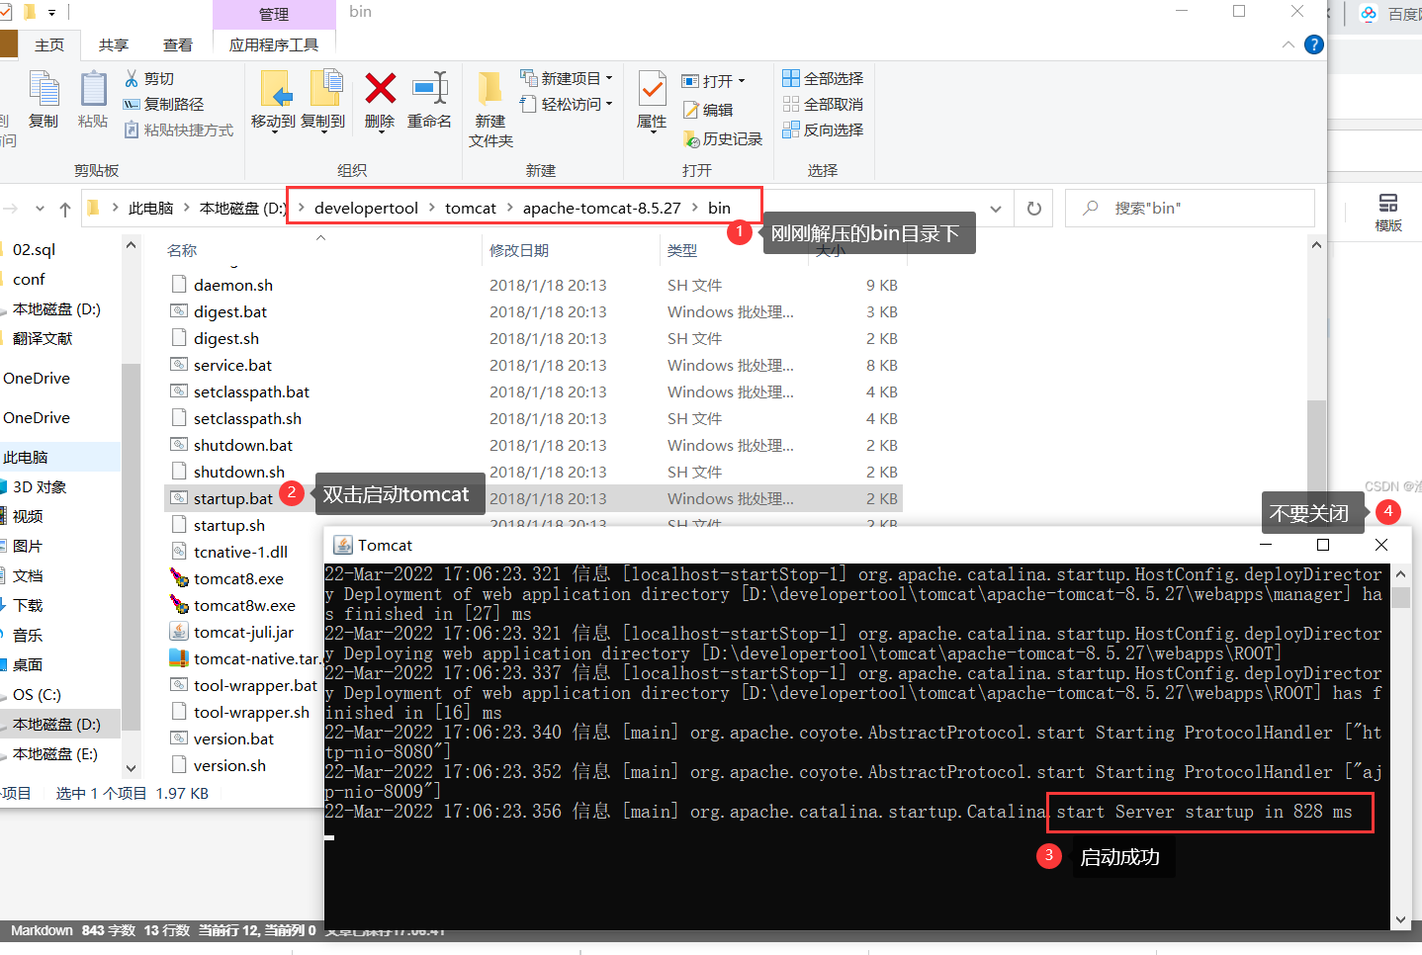Select Local Disk (E:) in navigation pane
Screen dimensions: 1422x955
54,753
